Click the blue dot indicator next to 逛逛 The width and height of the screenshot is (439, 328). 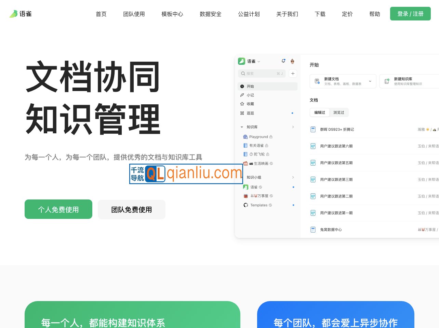[292, 113]
